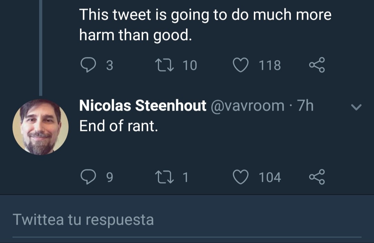Tap the heart on 'End of rant.' tweet
The height and width of the screenshot is (243, 374).
240,177
